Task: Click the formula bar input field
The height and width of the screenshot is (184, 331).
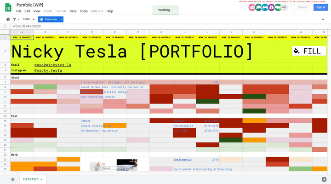Action: 165,27
